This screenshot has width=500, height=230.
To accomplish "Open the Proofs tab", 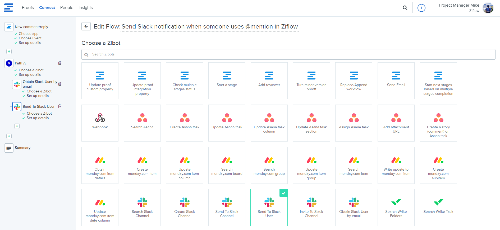I will click(x=28, y=8).
